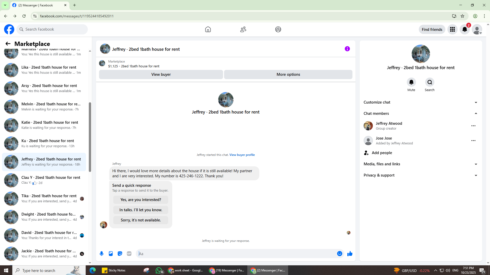The width and height of the screenshot is (490, 275).
Task: Open Clau Y house for rent conversation
Action: tap(44, 180)
